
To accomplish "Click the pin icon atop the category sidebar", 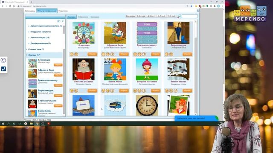I will (58, 21).
